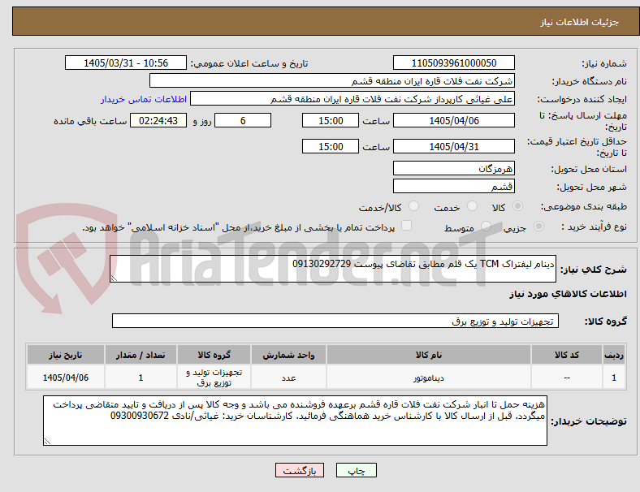This screenshot has width=640, height=492.
Task: Click the response deadline date 1405/04/06 field
Action: [x=453, y=120]
